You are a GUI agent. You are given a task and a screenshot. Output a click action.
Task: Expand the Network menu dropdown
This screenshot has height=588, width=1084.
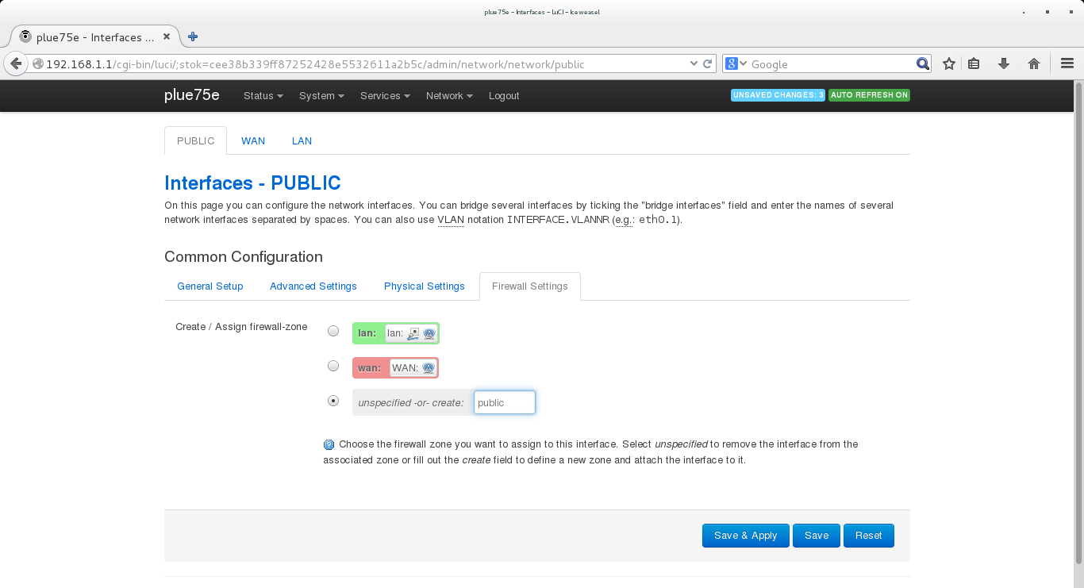pyautogui.click(x=448, y=96)
